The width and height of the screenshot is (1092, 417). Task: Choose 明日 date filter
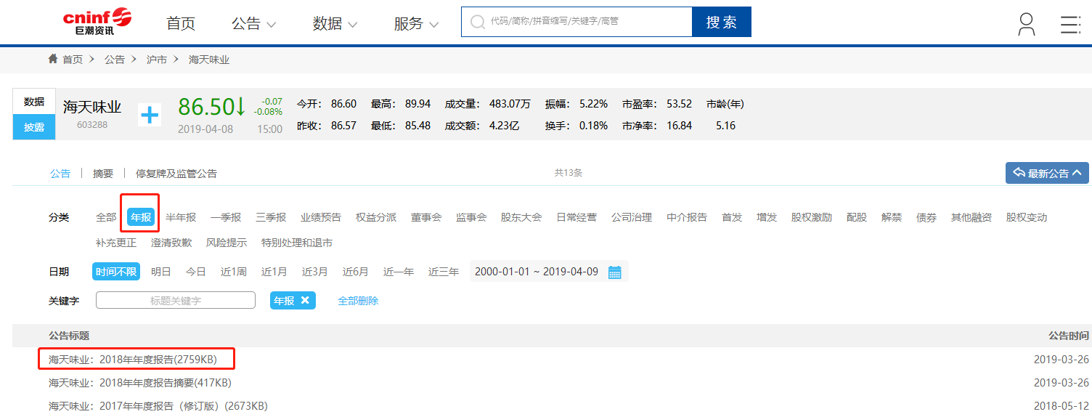click(x=161, y=272)
